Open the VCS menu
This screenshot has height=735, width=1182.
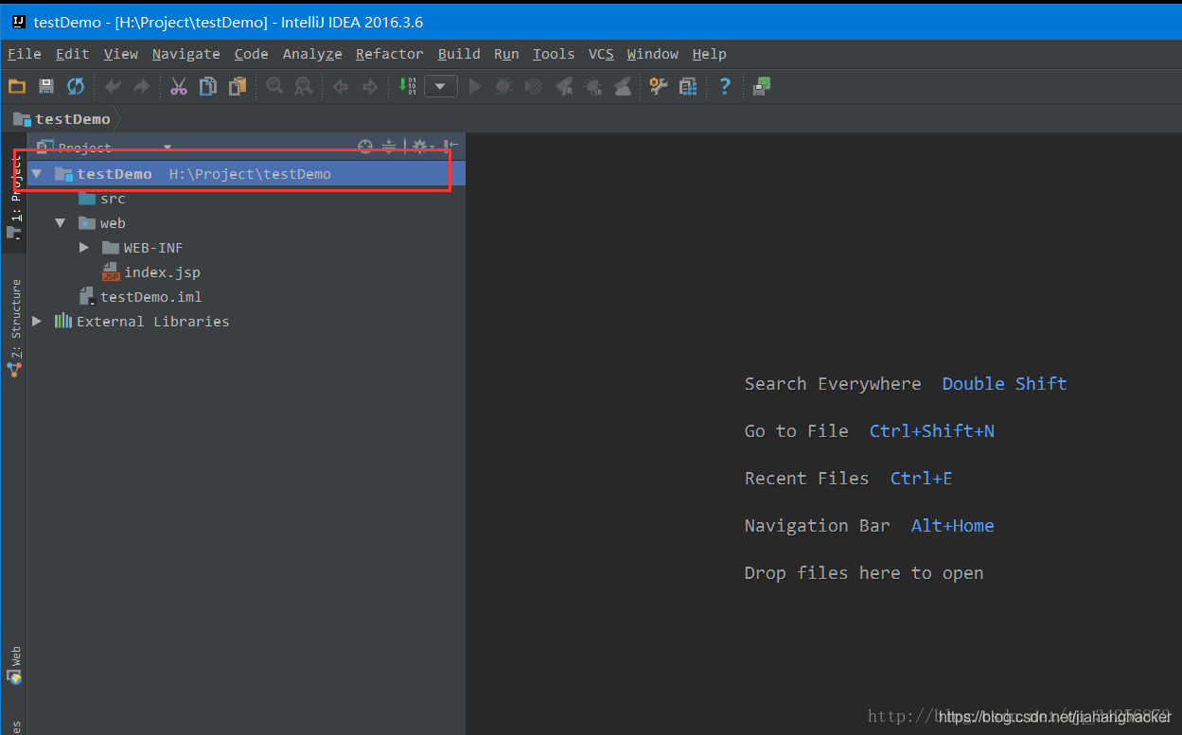[601, 54]
